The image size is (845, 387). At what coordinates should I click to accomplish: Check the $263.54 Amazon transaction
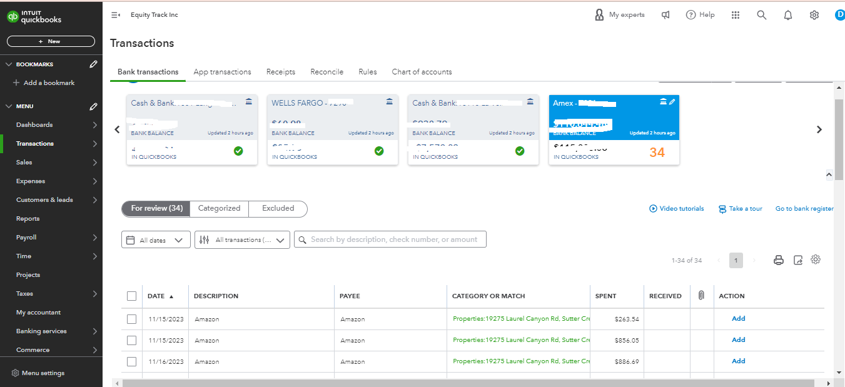(x=131, y=319)
